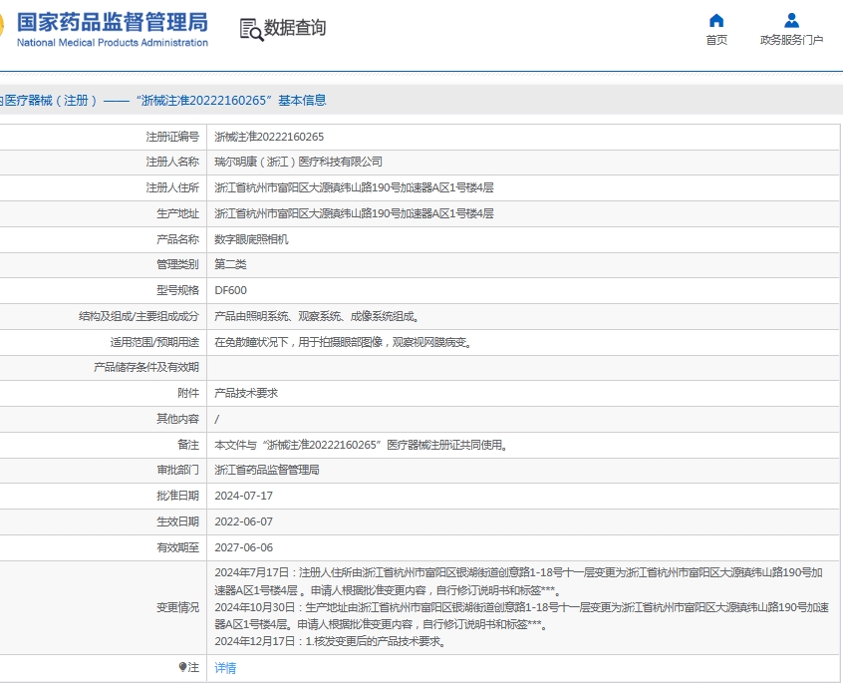Click the 注册人住所 address value
Screen dimensions: 843x691
(x=354, y=187)
